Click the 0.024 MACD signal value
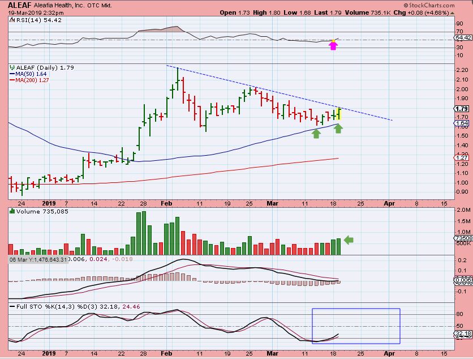Image resolution: width=473 pixels, height=359 pixels. tap(98, 259)
